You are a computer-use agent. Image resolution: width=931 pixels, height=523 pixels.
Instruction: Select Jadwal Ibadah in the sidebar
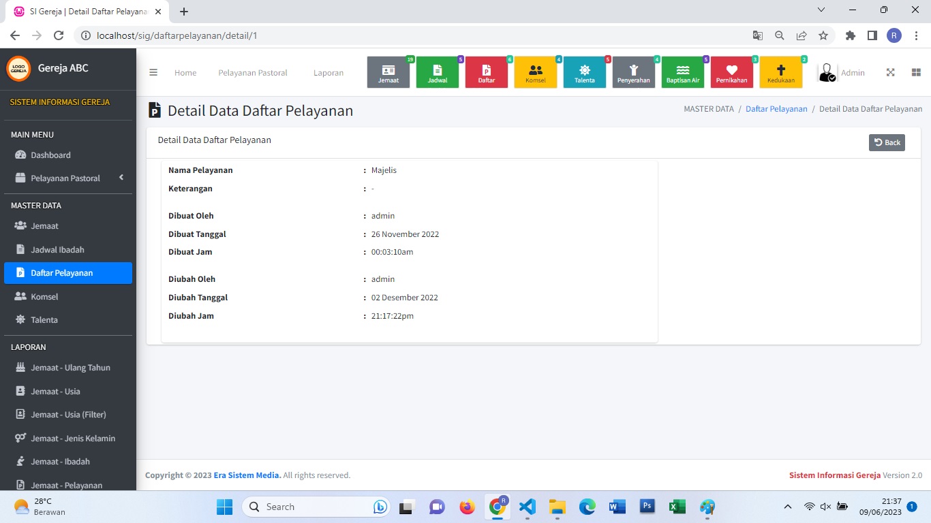pos(57,250)
